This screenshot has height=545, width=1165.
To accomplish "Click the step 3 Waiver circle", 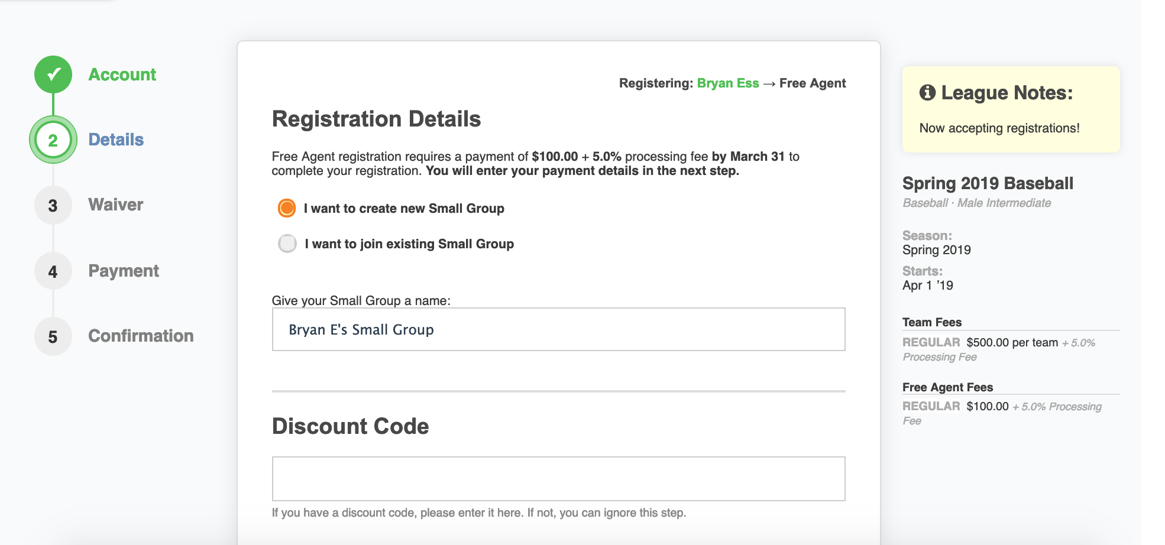I will (x=53, y=206).
